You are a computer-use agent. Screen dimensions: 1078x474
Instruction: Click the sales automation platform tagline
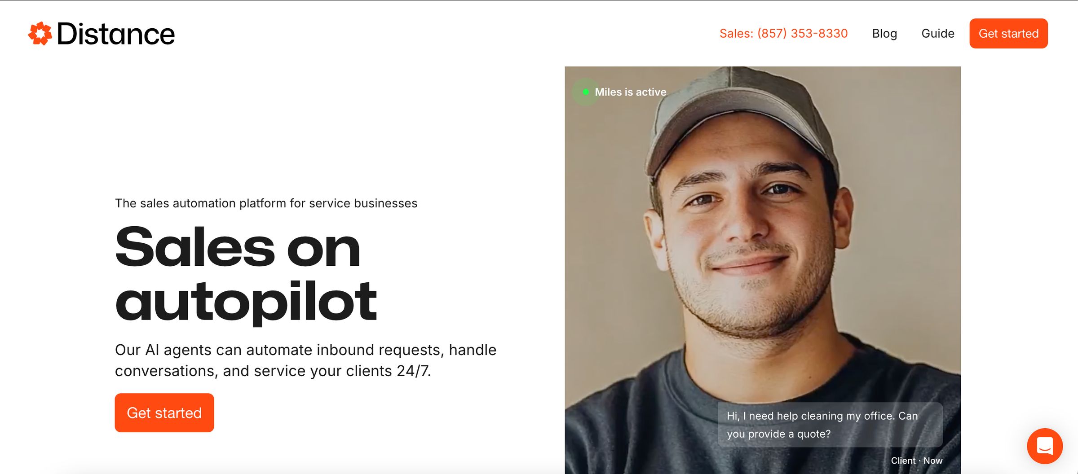pos(266,203)
